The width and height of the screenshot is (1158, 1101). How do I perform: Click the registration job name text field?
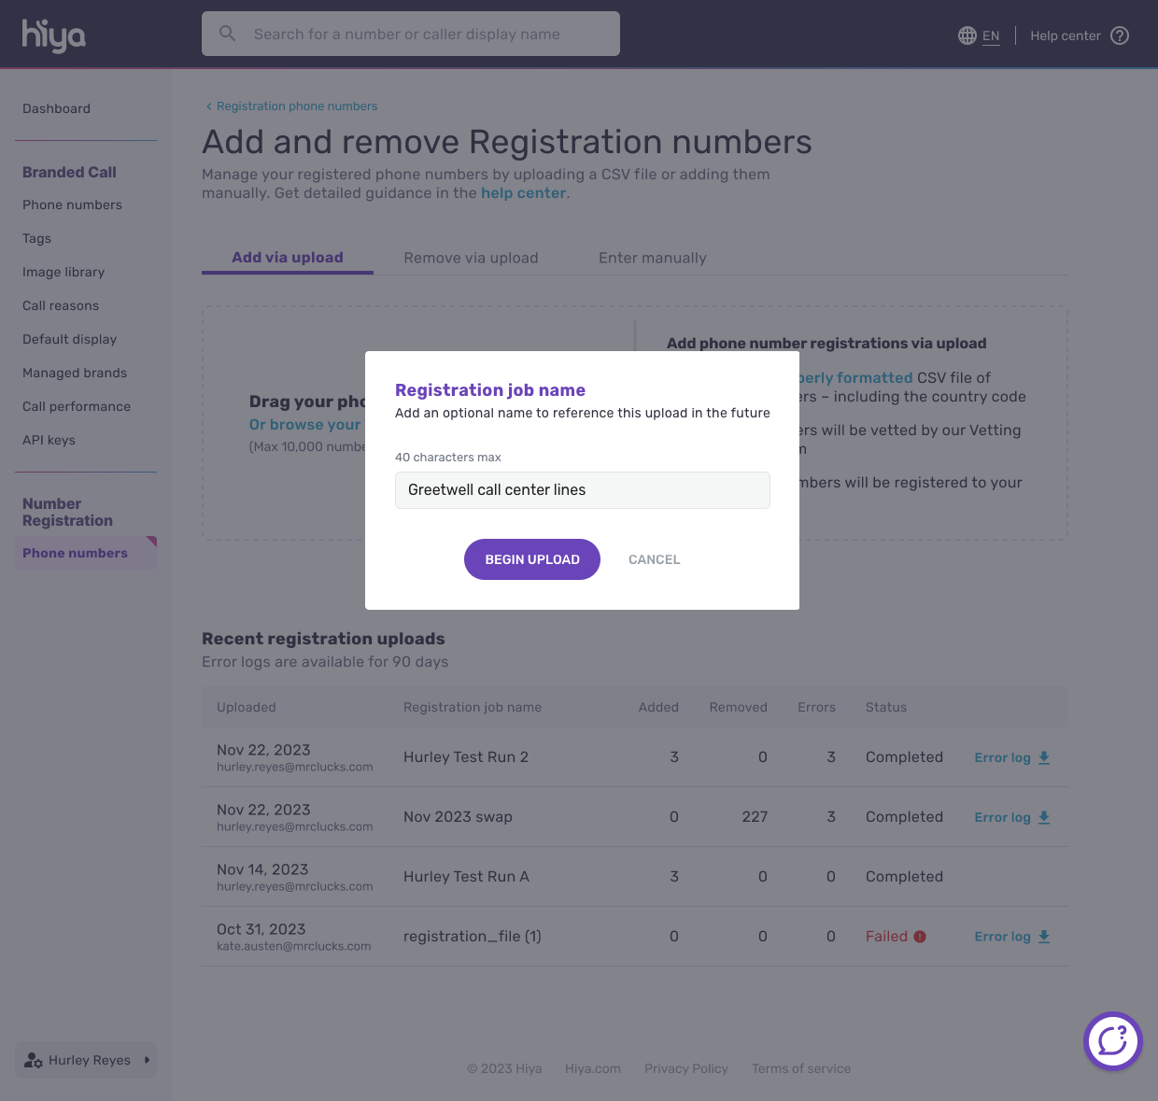[582, 490]
